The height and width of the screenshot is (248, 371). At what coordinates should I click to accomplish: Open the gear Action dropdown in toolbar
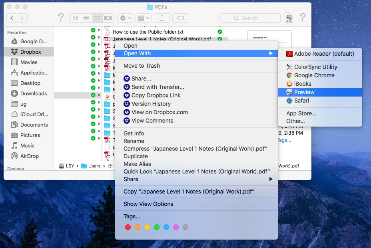[125, 18]
